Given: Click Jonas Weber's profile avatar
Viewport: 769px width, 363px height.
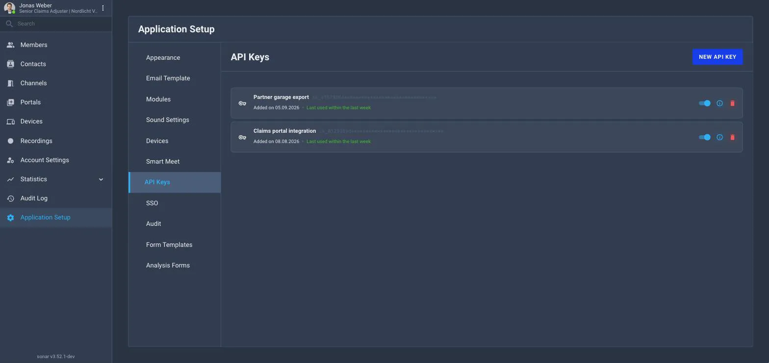Looking at the screenshot, I should point(9,8).
